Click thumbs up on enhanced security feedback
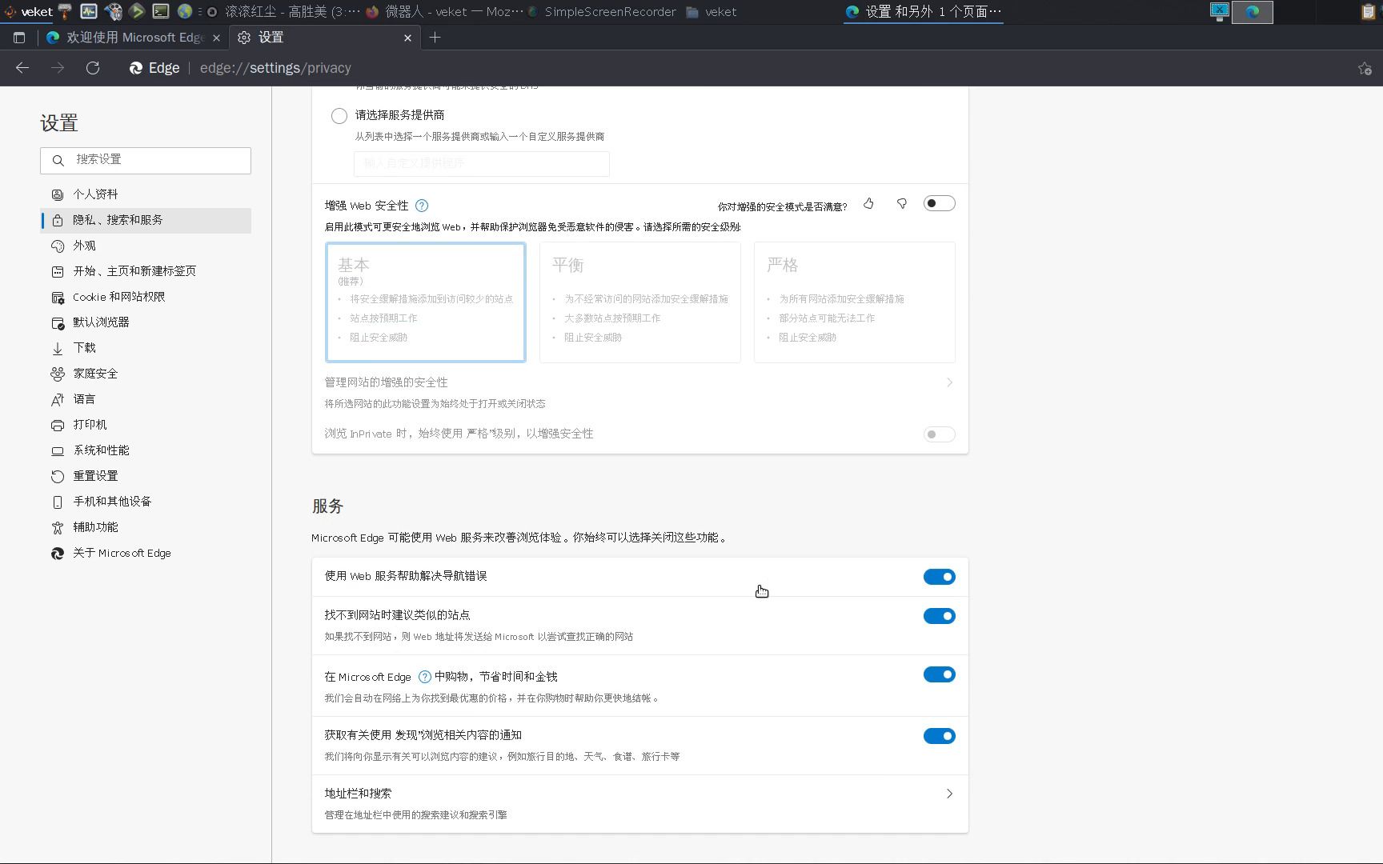 click(x=868, y=204)
